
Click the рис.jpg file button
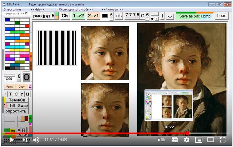[x=42, y=16]
